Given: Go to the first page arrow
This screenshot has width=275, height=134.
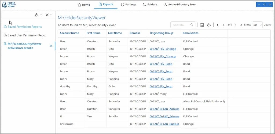Looking at the screenshot, I should pyautogui.click(x=218, y=25).
